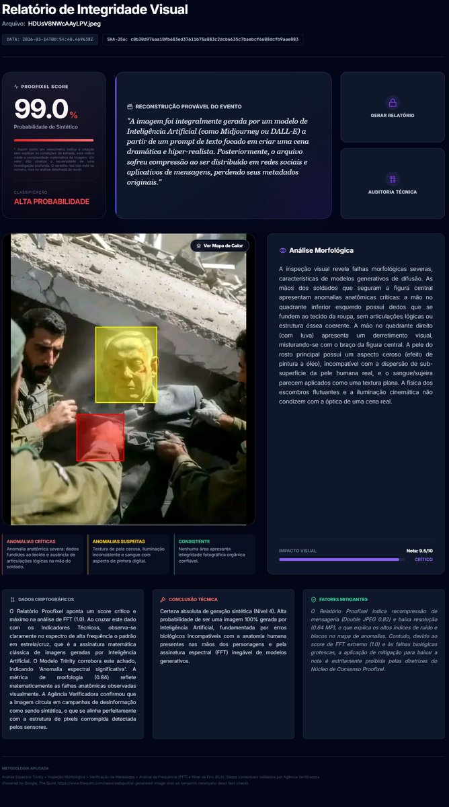Click the CRÍTICO label under the impact bar

[x=423, y=560]
